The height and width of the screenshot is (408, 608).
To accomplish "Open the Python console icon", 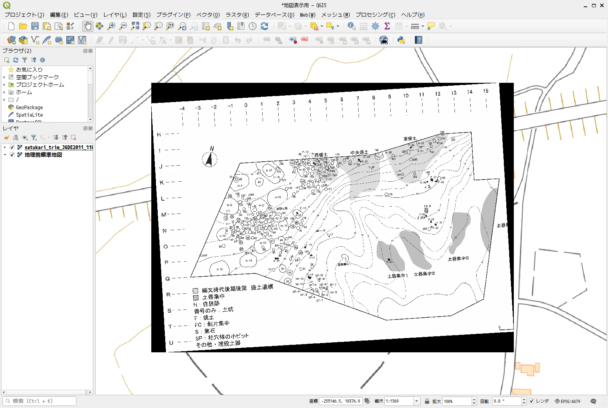I will 401,40.
